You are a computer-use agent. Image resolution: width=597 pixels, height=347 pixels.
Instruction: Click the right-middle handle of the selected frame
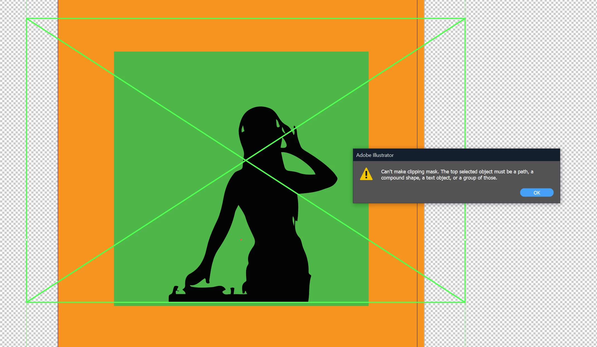(x=465, y=240)
